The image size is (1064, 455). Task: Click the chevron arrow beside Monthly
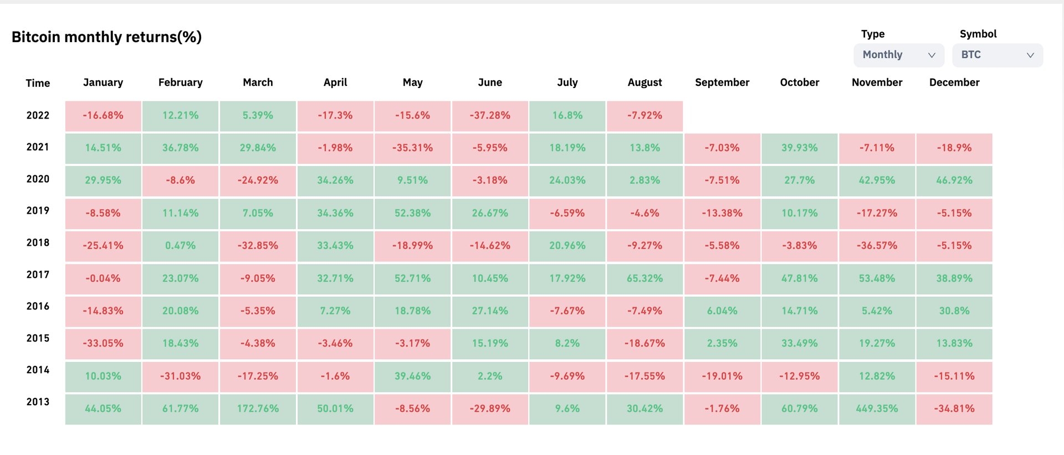[932, 55]
